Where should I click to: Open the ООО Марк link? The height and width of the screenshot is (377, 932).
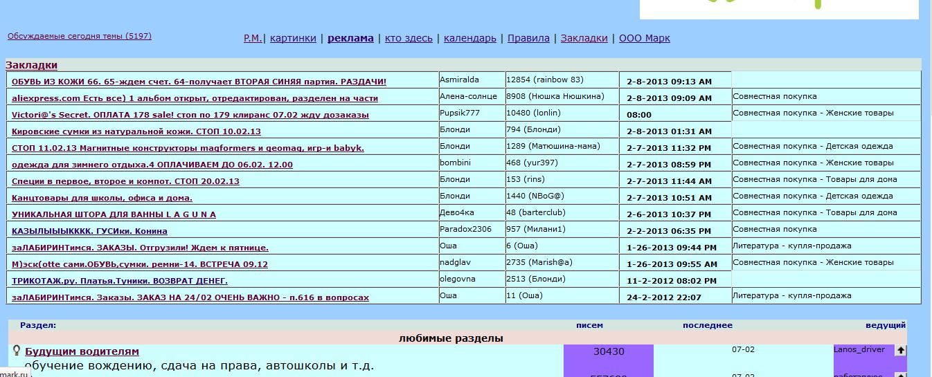(644, 38)
